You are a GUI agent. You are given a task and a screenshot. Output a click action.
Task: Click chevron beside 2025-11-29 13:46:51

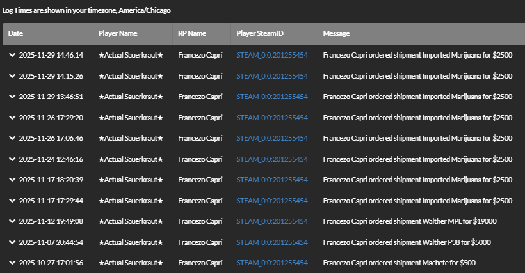pyautogui.click(x=12, y=97)
